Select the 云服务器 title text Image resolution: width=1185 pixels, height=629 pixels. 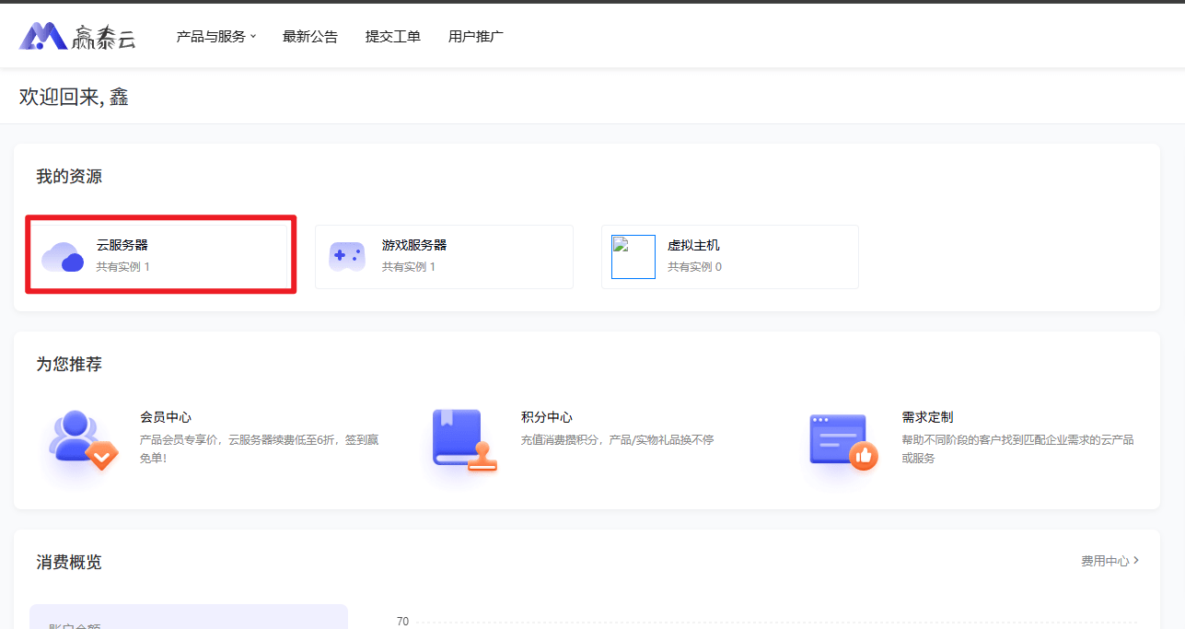(x=122, y=245)
